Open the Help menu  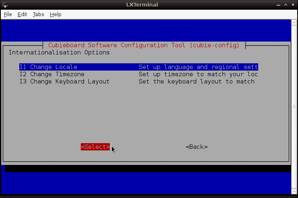point(55,14)
